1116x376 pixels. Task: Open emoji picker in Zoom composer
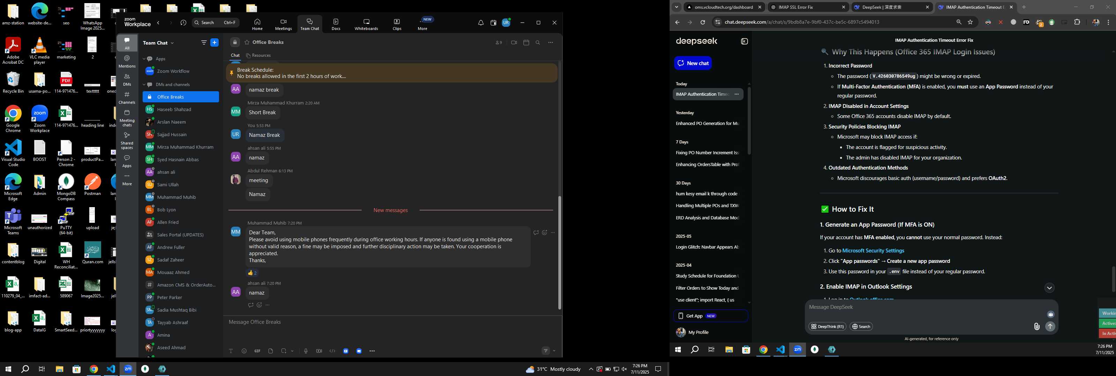pos(244,351)
